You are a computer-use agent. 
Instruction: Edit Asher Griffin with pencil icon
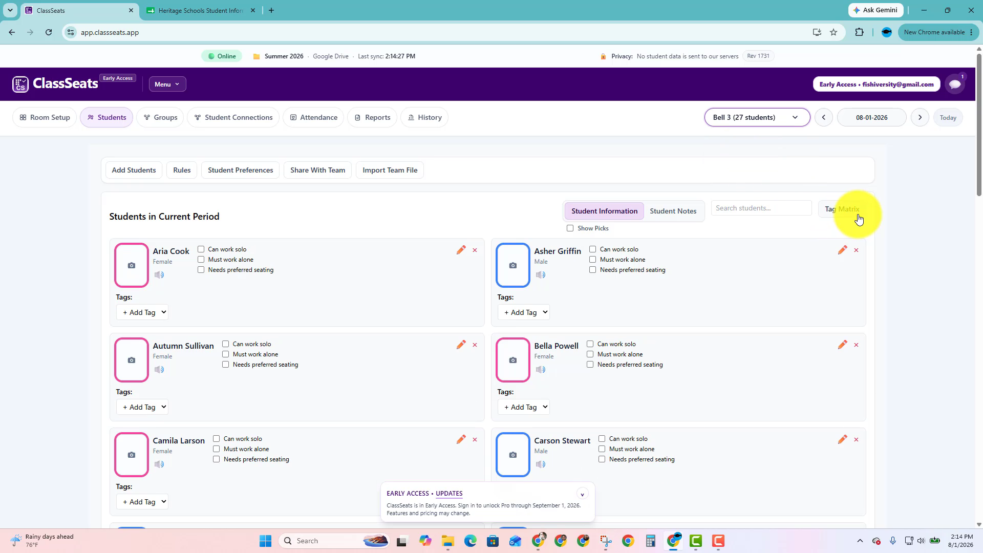click(842, 250)
